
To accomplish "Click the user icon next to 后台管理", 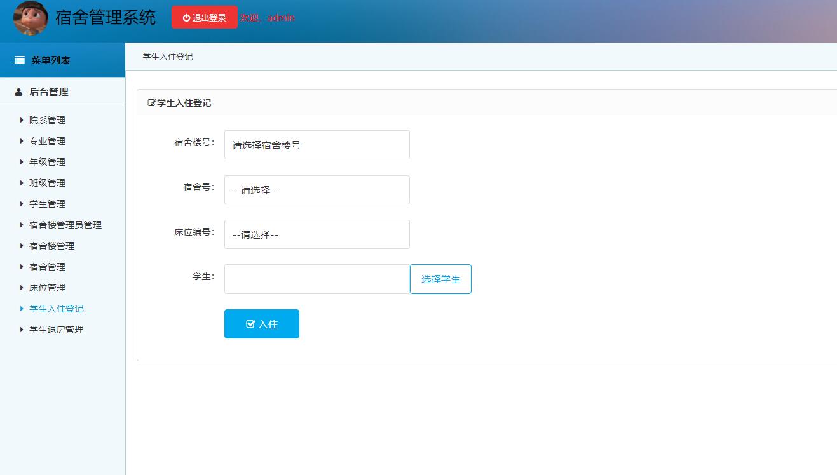I will [x=17, y=91].
